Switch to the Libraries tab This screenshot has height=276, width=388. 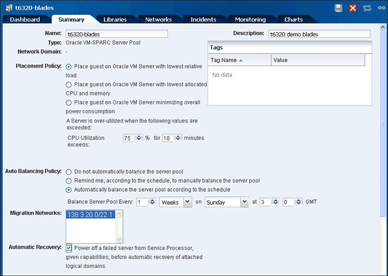(115, 20)
